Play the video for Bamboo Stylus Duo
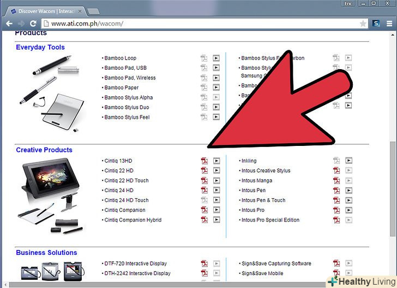397x288 pixels. pos(216,107)
